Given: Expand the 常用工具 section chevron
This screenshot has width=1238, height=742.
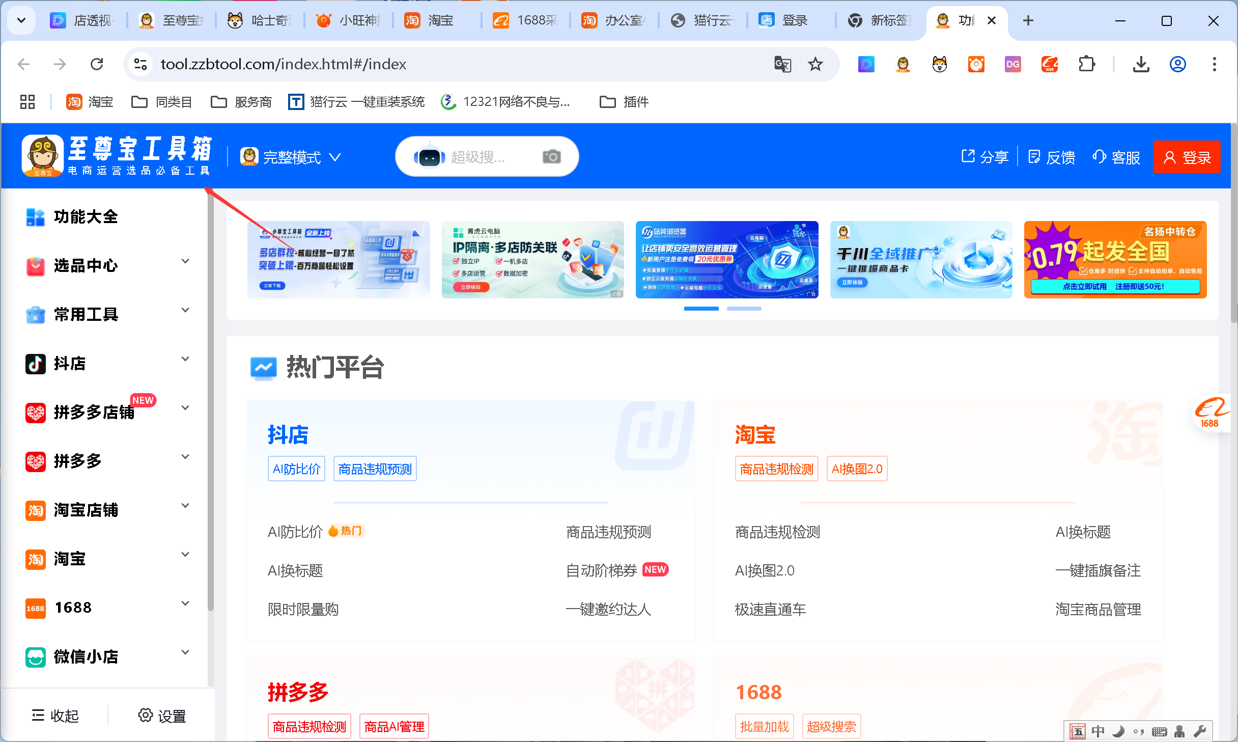Looking at the screenshot, I should tap(185, 310).
